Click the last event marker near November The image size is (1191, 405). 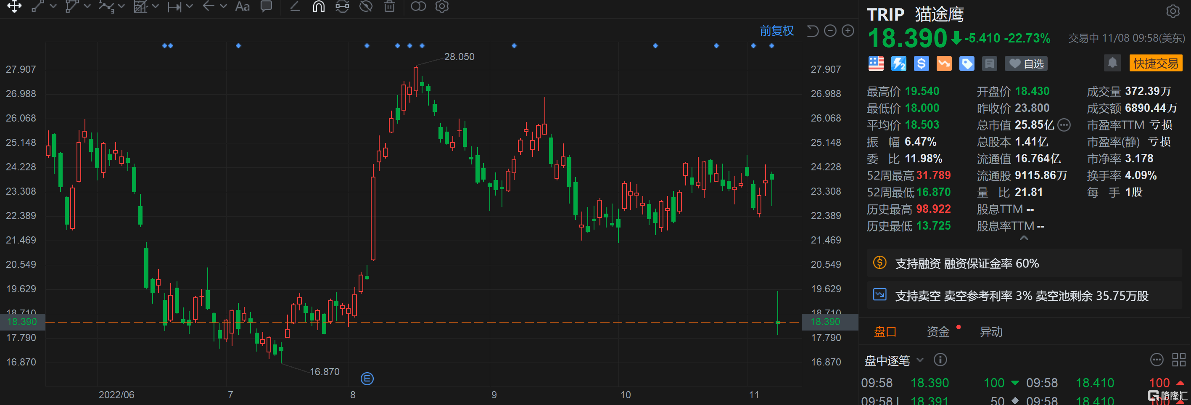pyautogui.click(x=772, y=46)
